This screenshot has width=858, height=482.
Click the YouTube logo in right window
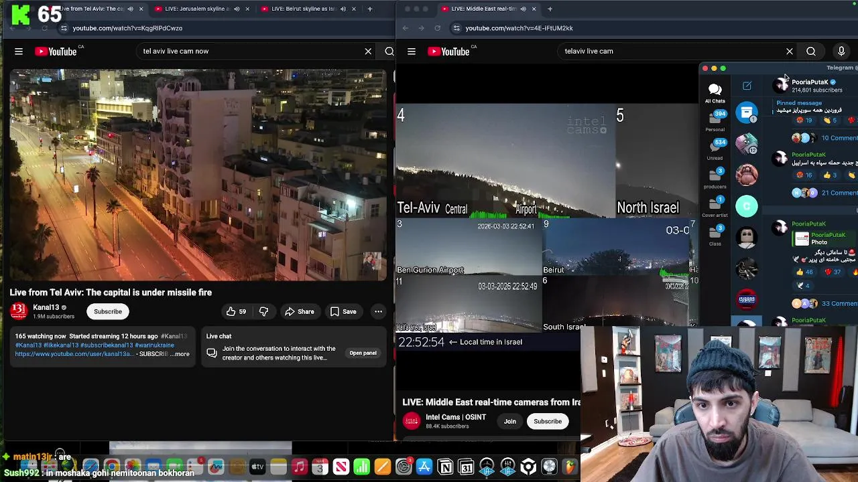[x=448, y=52]
